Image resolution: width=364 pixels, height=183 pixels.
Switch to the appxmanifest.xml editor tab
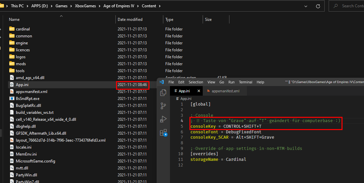pyautogui.click(x=223, y=91)
